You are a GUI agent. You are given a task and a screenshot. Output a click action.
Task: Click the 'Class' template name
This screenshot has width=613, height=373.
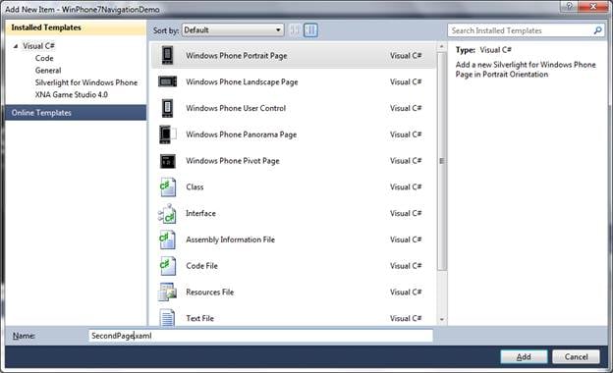tap(195, 187)
